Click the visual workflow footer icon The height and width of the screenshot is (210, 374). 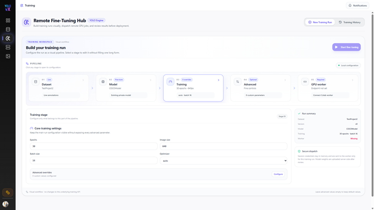[27, 192]
